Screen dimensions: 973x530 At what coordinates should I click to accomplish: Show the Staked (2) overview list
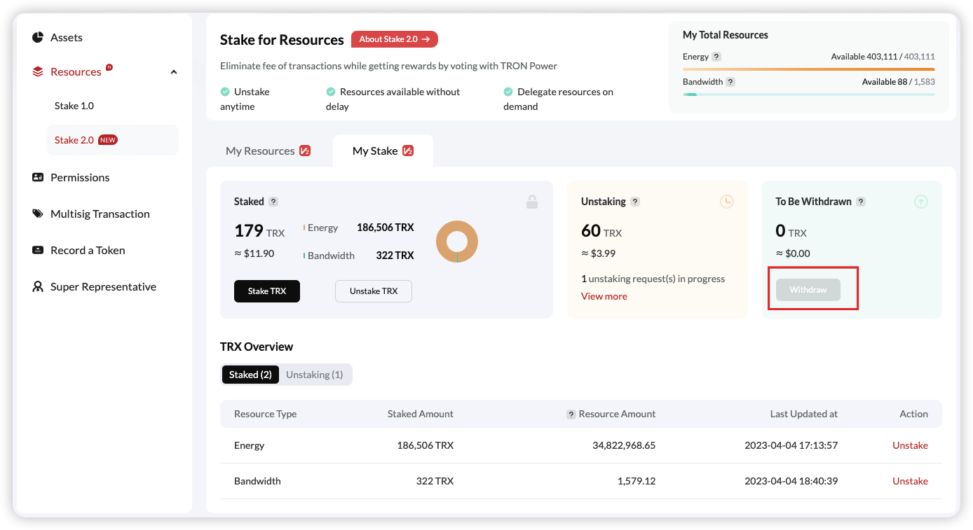click(x=250, y=375)
